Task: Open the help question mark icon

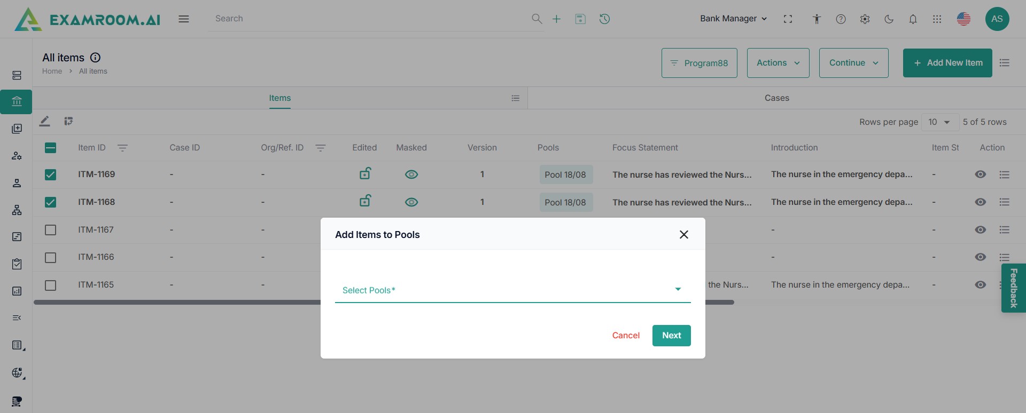Action: point(841,19)
